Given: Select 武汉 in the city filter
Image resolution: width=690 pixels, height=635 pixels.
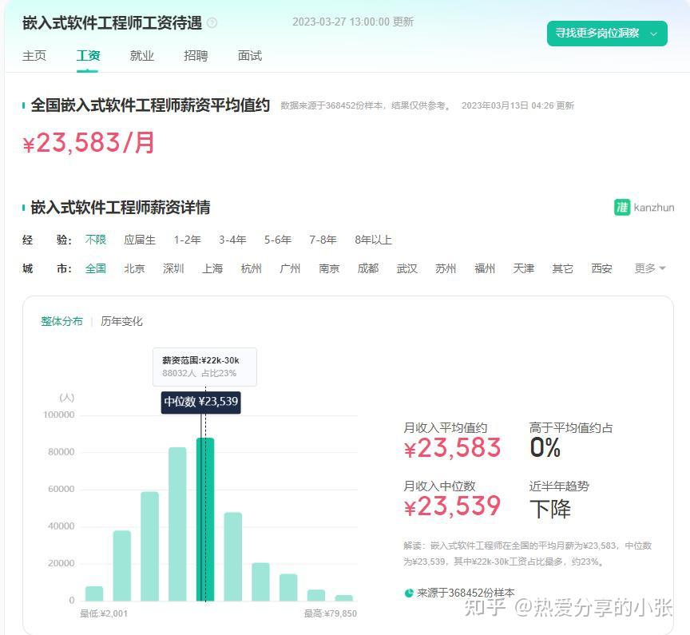Looking at the screenshot, I should pos(406,268).
